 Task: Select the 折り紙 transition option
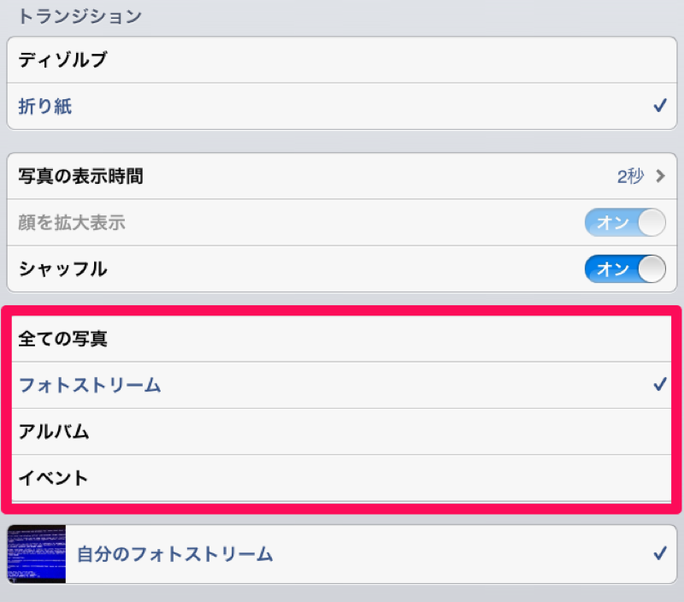[x=342, y=106]
